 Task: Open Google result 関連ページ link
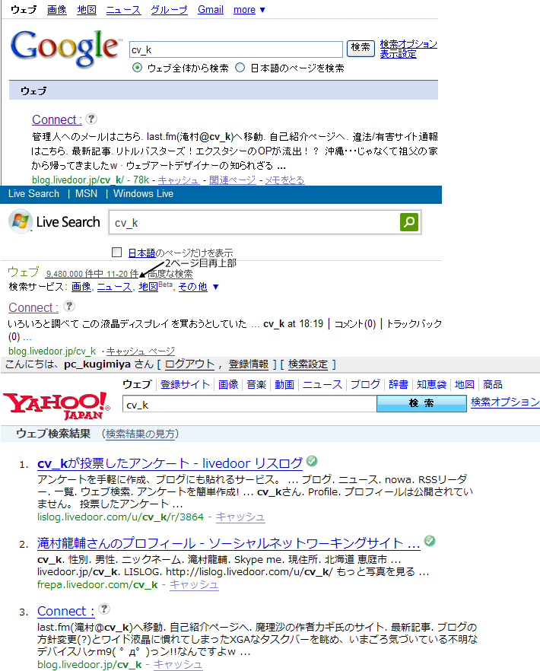point(232,180)
